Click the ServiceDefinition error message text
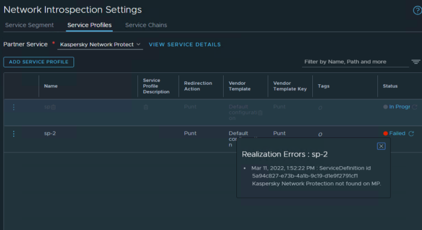Image resolution: width=422 pixels, height=230 pixels. (316, 176)
